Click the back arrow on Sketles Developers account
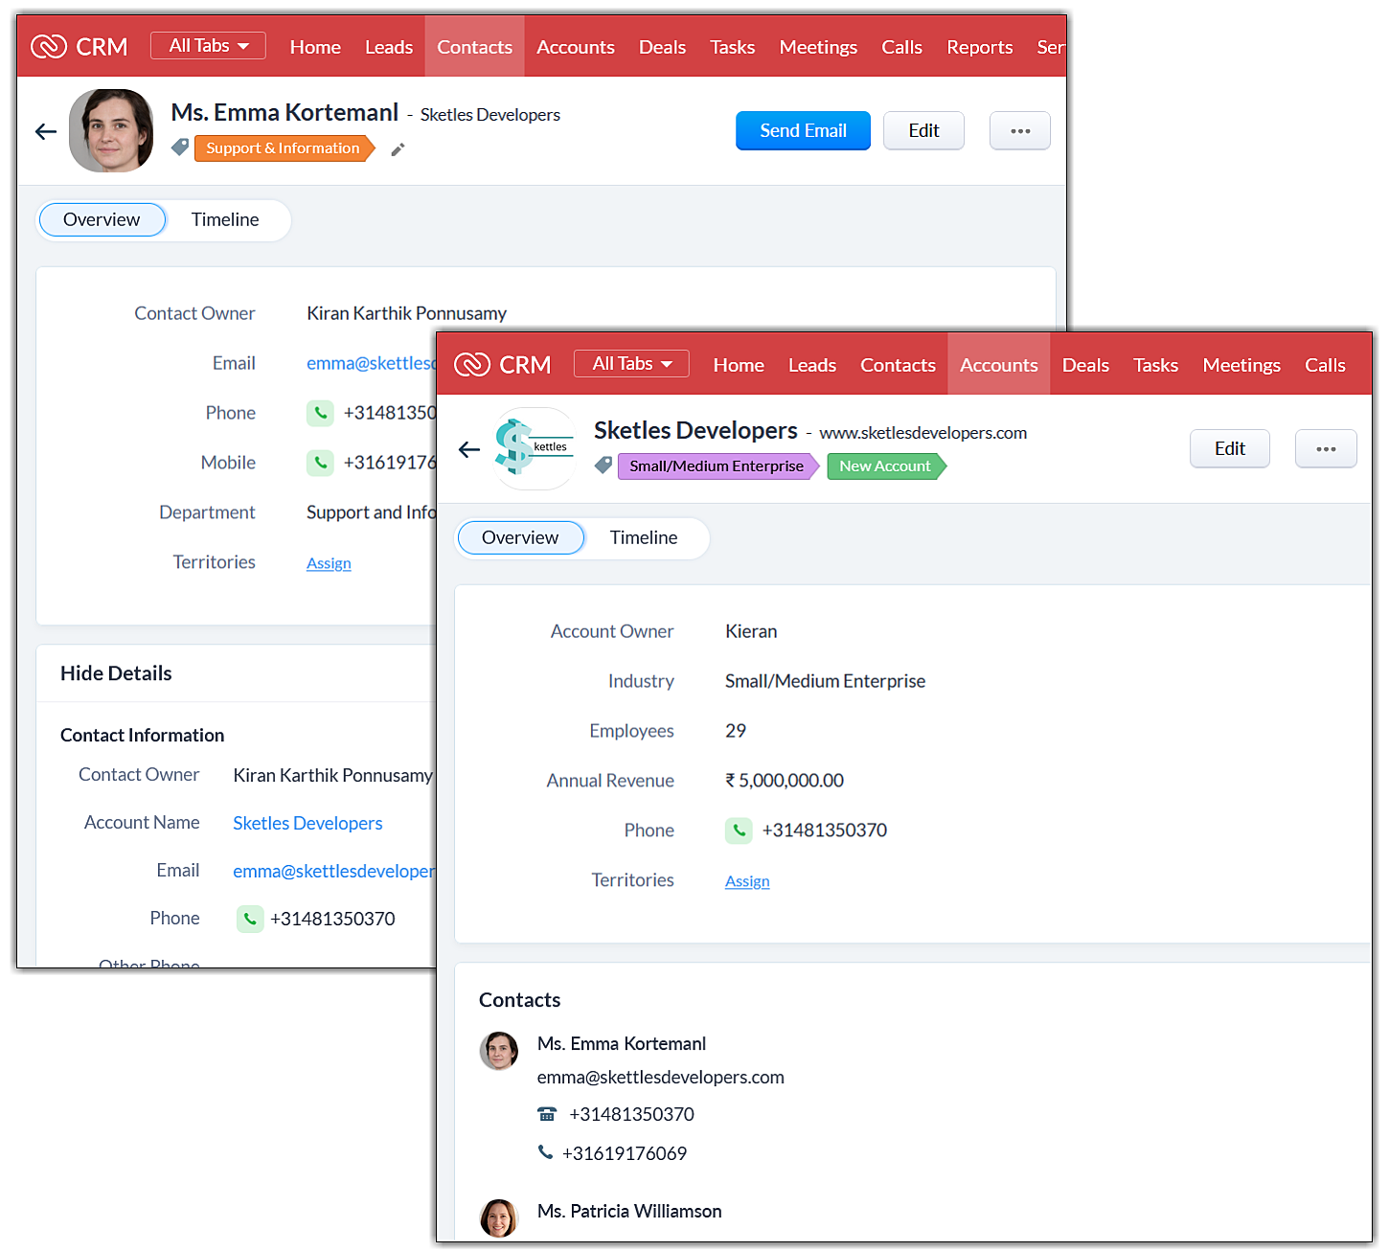 click(x=469, y=449)
